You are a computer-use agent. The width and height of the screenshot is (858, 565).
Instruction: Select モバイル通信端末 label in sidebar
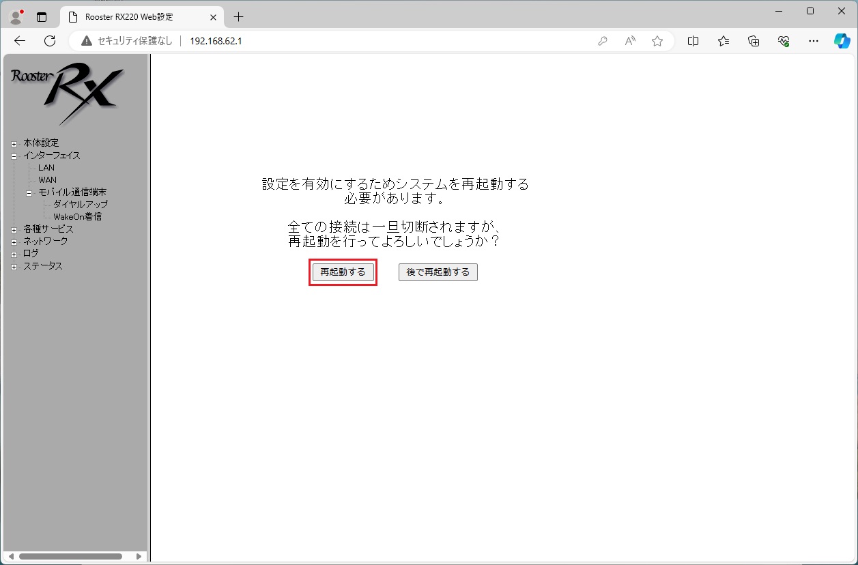point(72,192)
